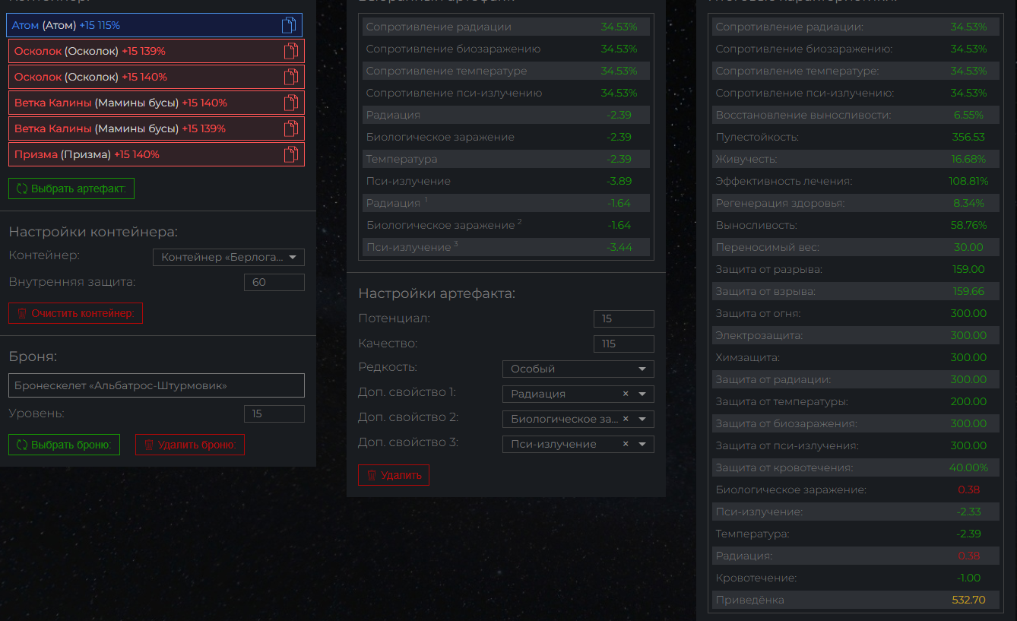Click the "Настройки артефакта:" heading

coord(437,293)
